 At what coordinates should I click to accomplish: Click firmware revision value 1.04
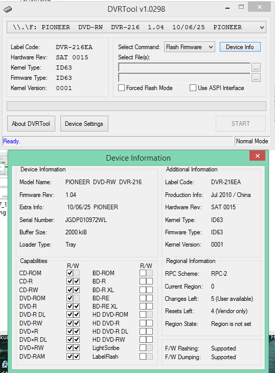point(71,195)
